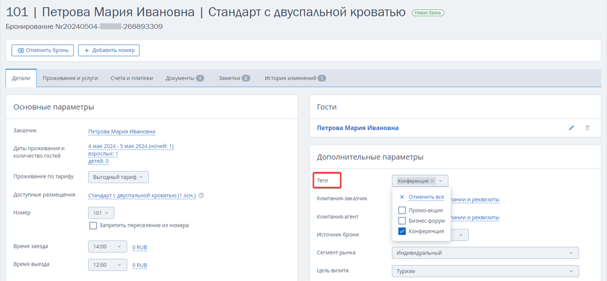This screenshot has height=281, width=607.
Task: Open Стандарт с двуспальной кроватью (1 осн.) link
Action: pos(142,195)
